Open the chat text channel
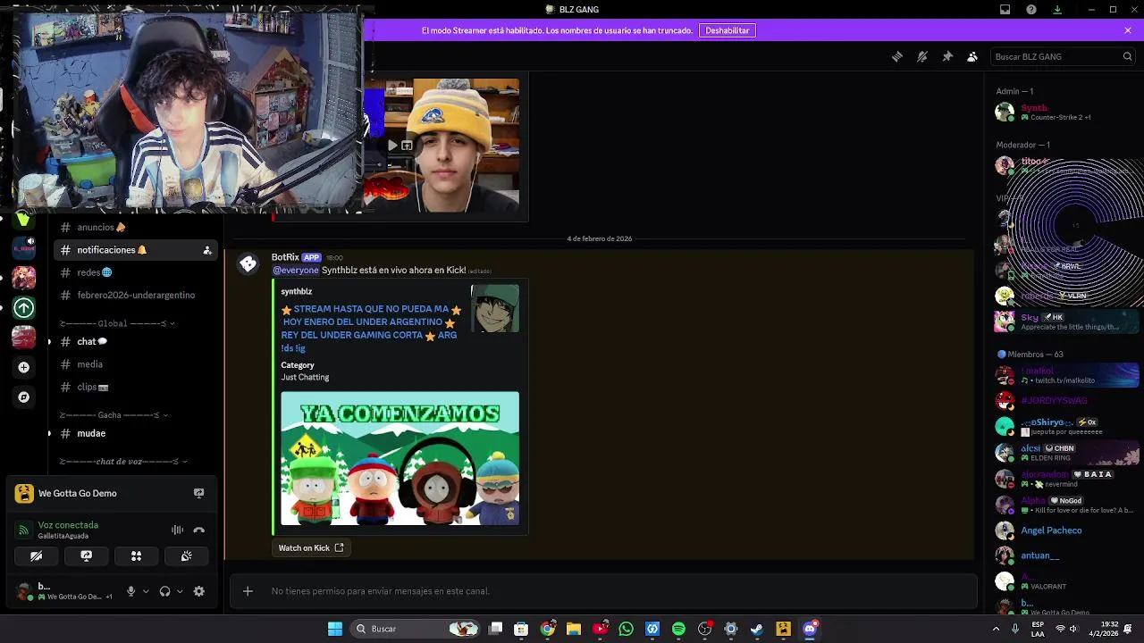 click(134, 341)
